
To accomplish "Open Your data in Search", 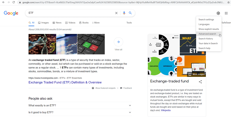I will 209,43.
